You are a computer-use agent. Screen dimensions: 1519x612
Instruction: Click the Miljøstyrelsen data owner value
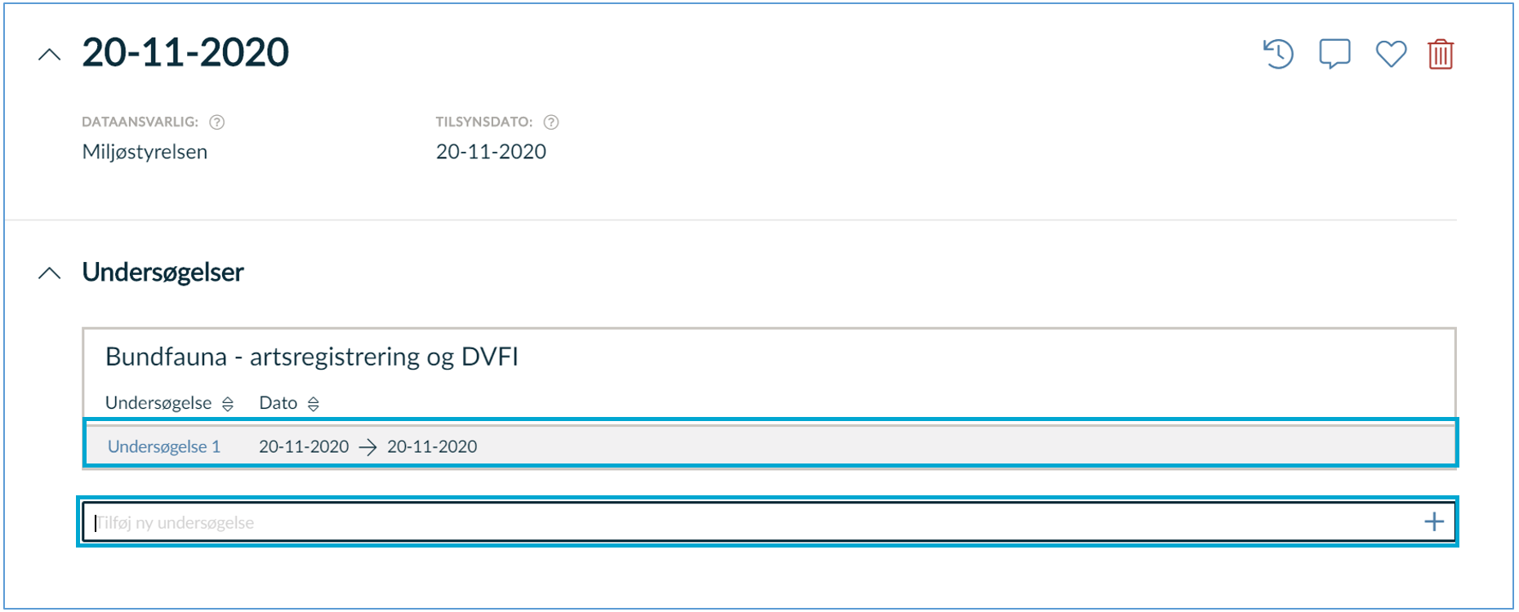coord(145,152)
